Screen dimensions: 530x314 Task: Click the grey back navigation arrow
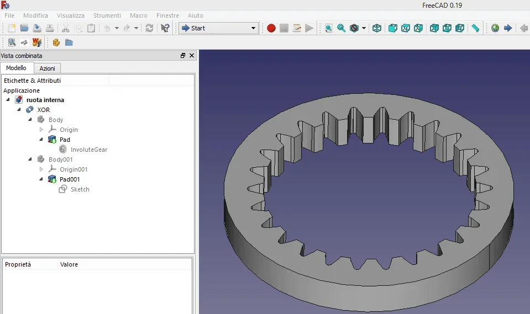tap(524, 28)
